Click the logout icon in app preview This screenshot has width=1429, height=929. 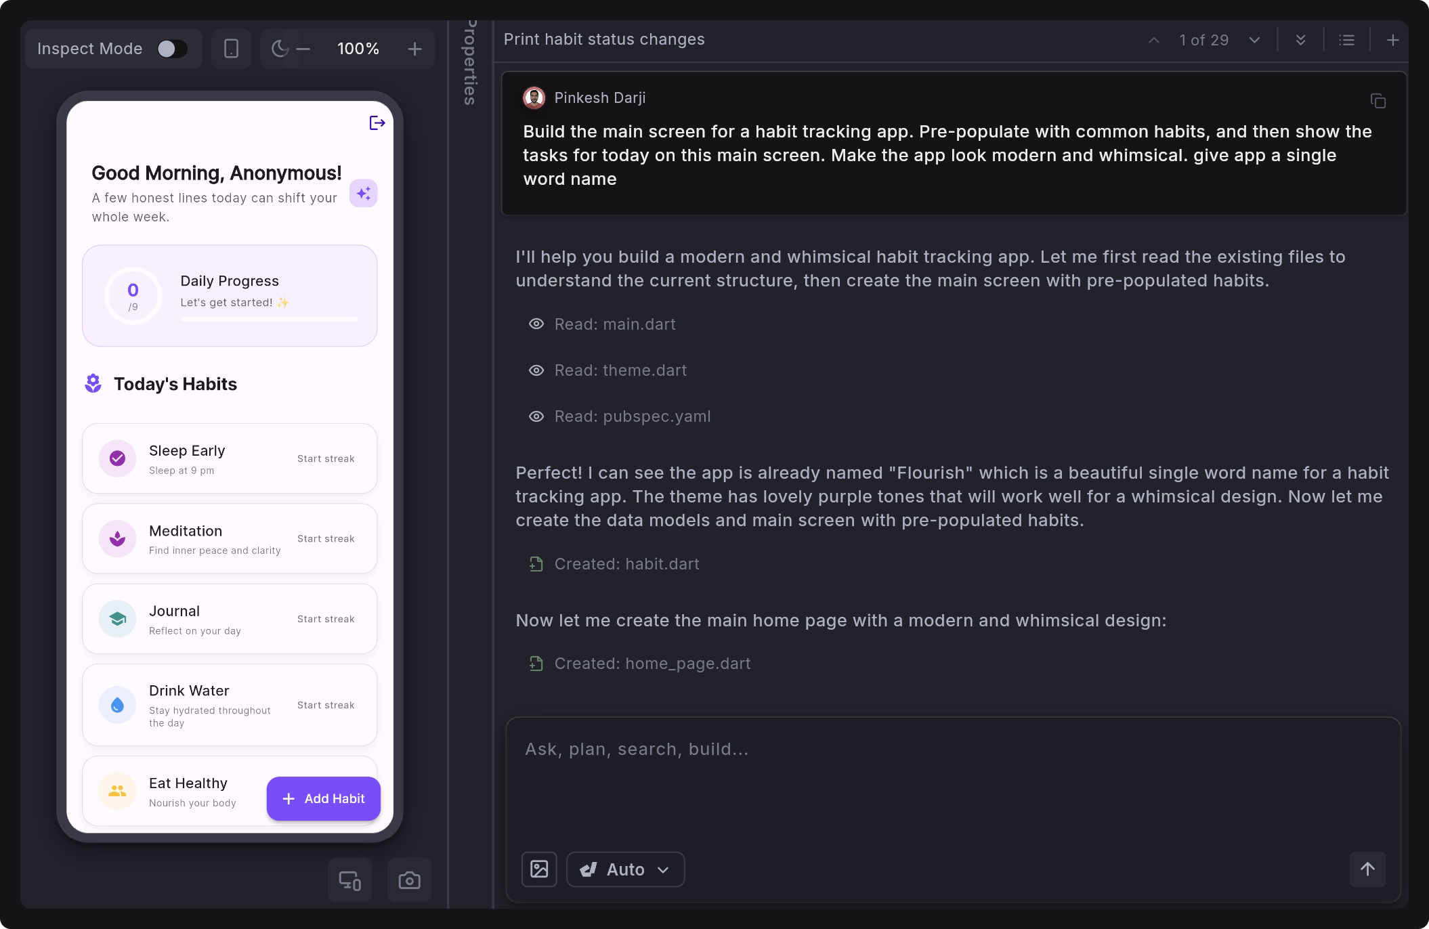click(377, 123)
